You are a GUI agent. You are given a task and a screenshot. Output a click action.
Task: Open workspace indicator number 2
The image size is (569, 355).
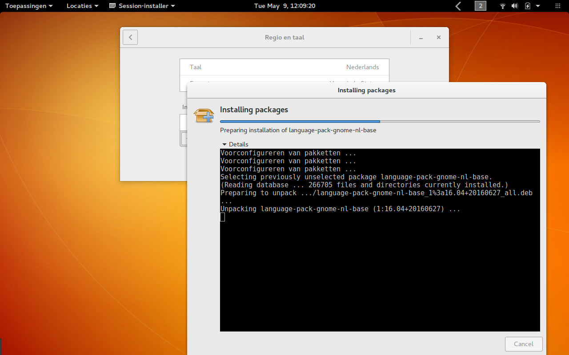pyautogui.click(x=480, y=6)
